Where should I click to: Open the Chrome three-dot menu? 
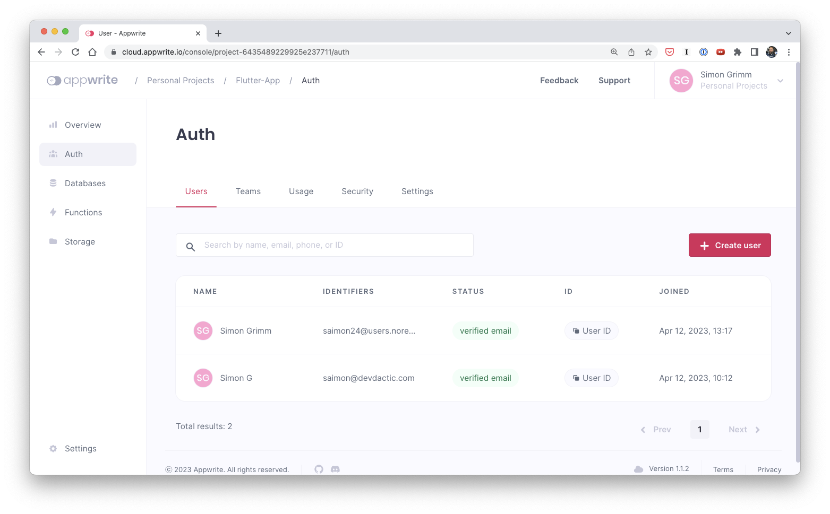point(789,52)
